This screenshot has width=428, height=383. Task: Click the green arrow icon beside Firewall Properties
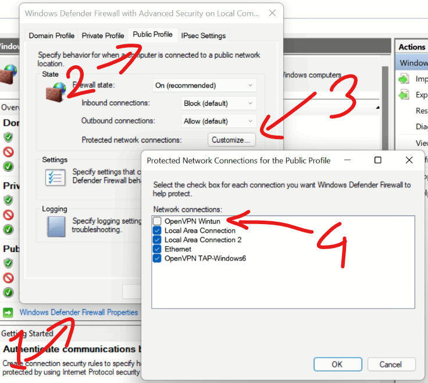click(x=8, y=312)
